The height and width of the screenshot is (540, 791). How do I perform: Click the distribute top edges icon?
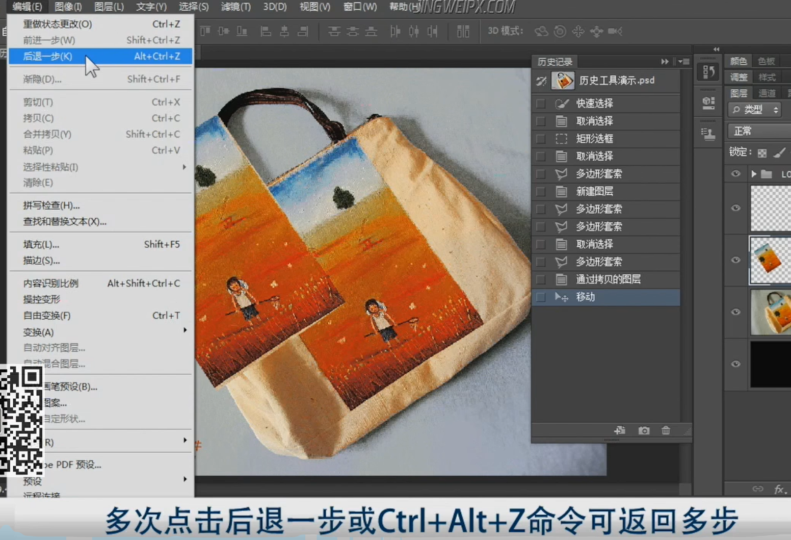click(334, 31)
